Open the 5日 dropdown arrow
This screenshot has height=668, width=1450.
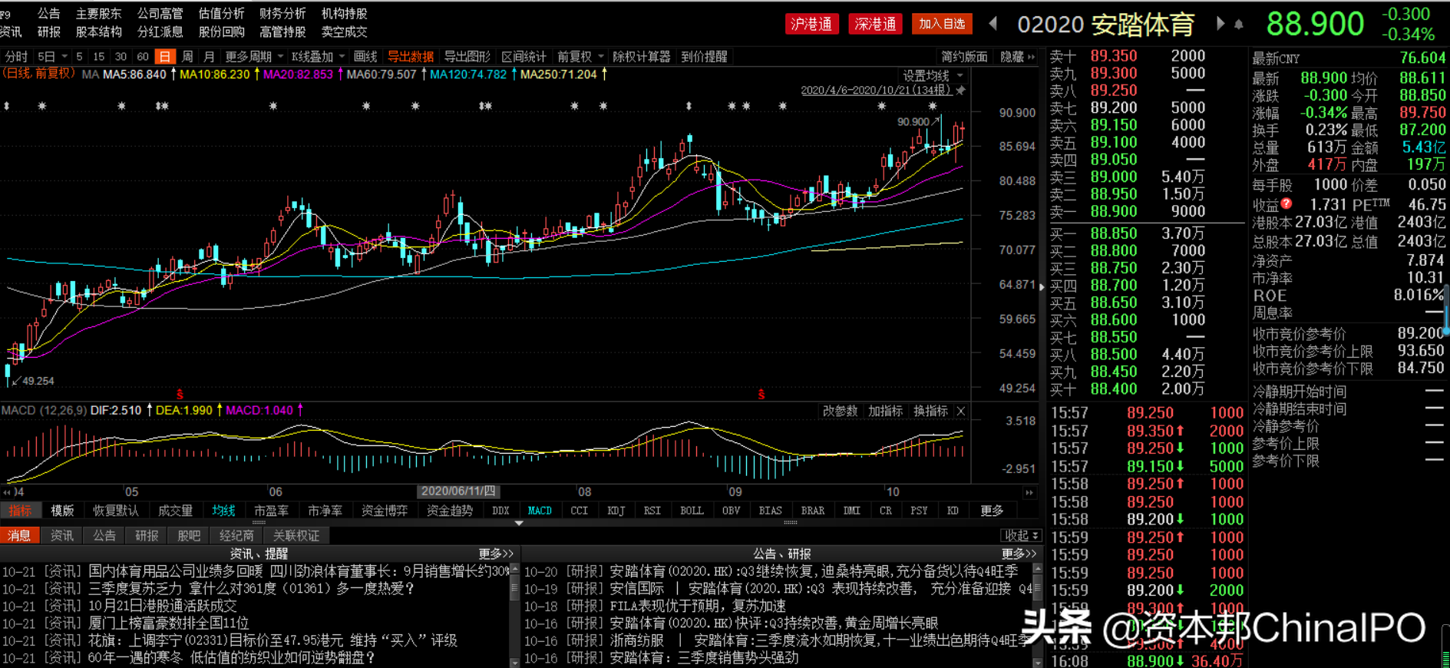[64, 57]
